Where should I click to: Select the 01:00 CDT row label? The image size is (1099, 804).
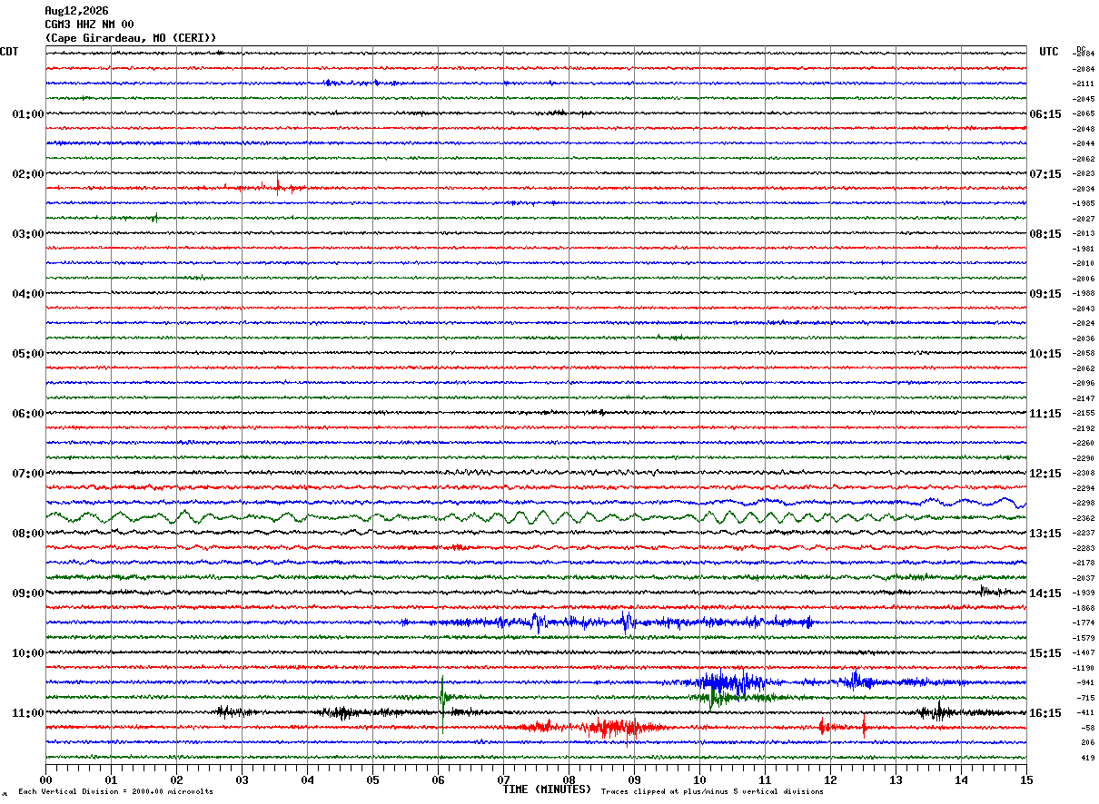[x=28, y=114]
